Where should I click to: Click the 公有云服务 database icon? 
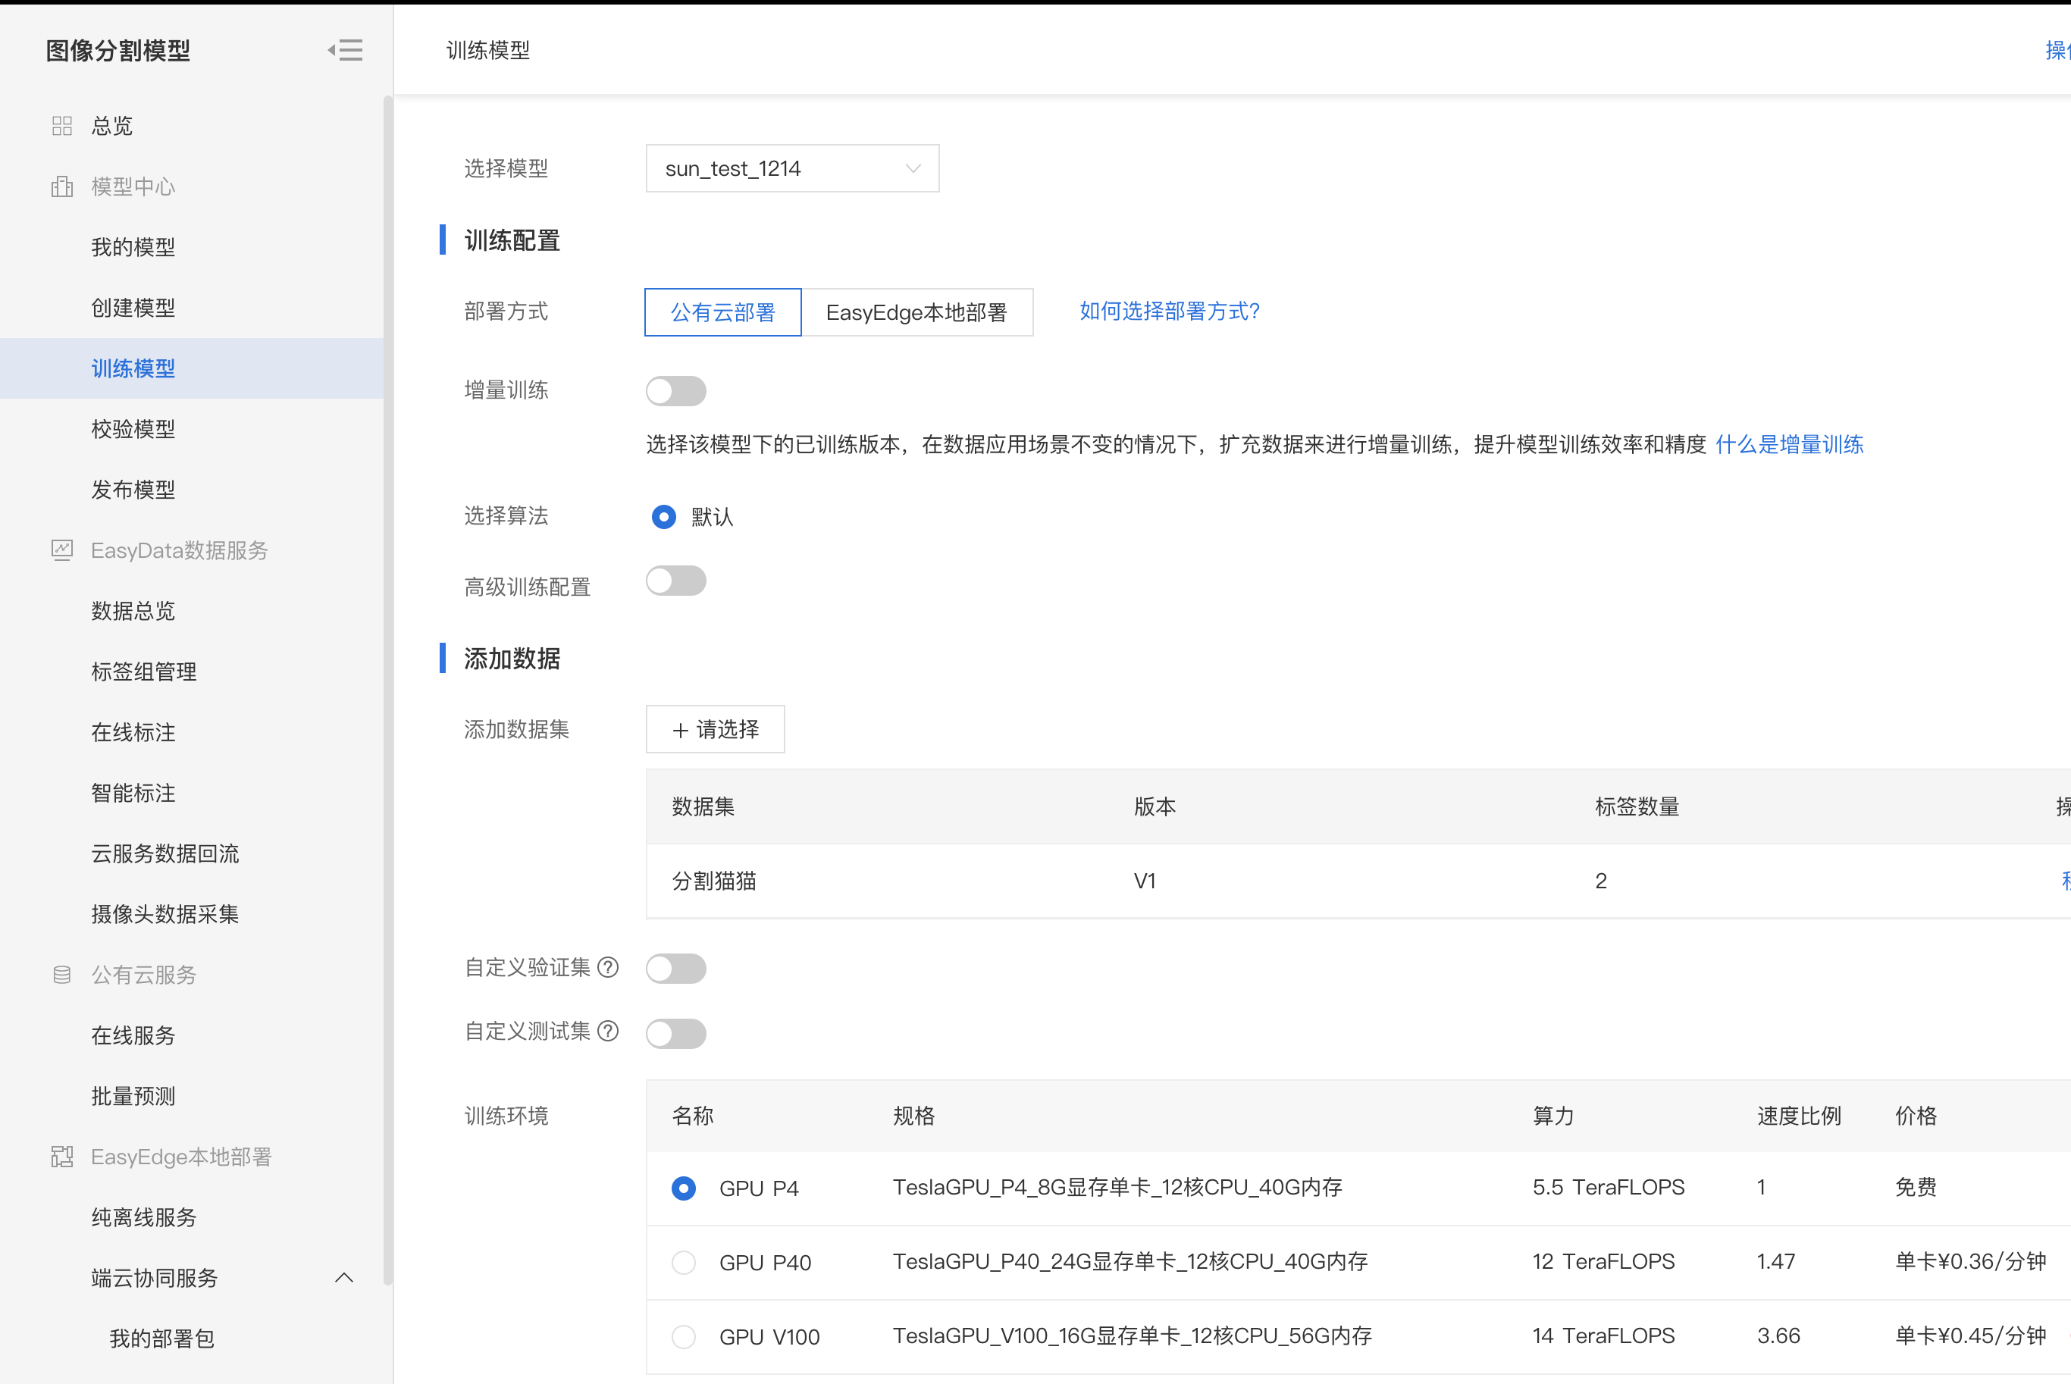62,975
